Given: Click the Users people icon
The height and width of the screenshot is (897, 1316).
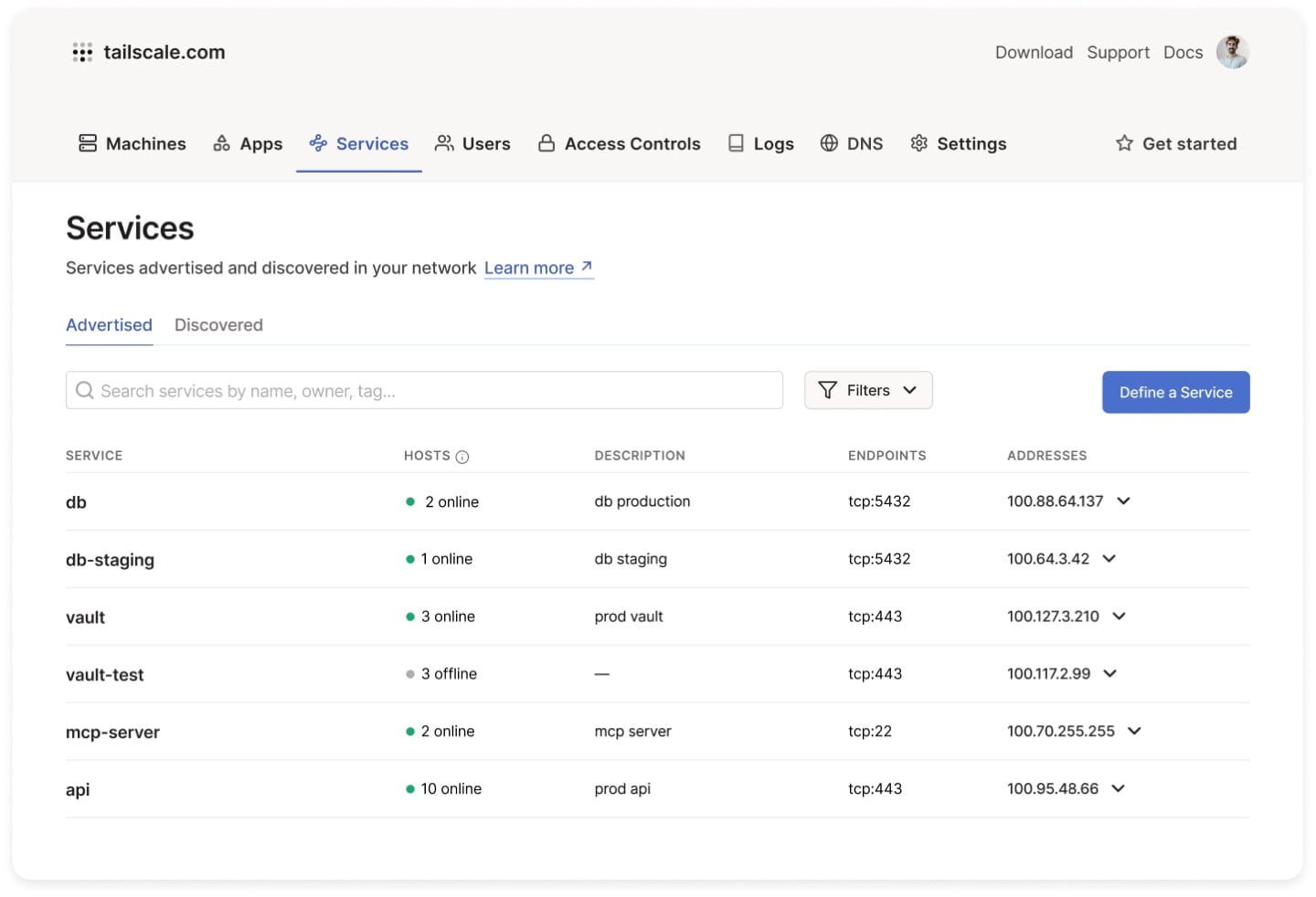Looking at the screenshot, I should [444, 143].
